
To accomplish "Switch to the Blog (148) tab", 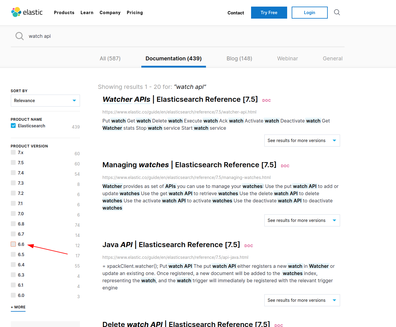I will pyautogui.click(x=239, y=58).
